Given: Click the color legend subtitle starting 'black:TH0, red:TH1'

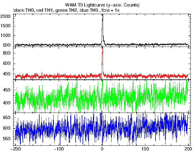Looking at the screenshot, I should click(67, 10).
